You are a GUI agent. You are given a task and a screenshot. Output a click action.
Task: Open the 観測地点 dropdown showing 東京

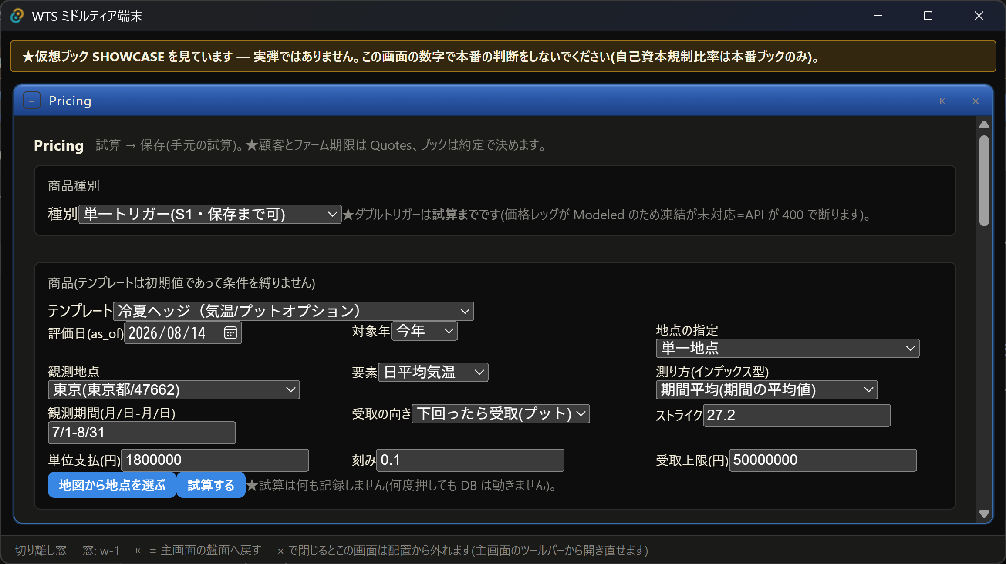click(x=174, y=389)
